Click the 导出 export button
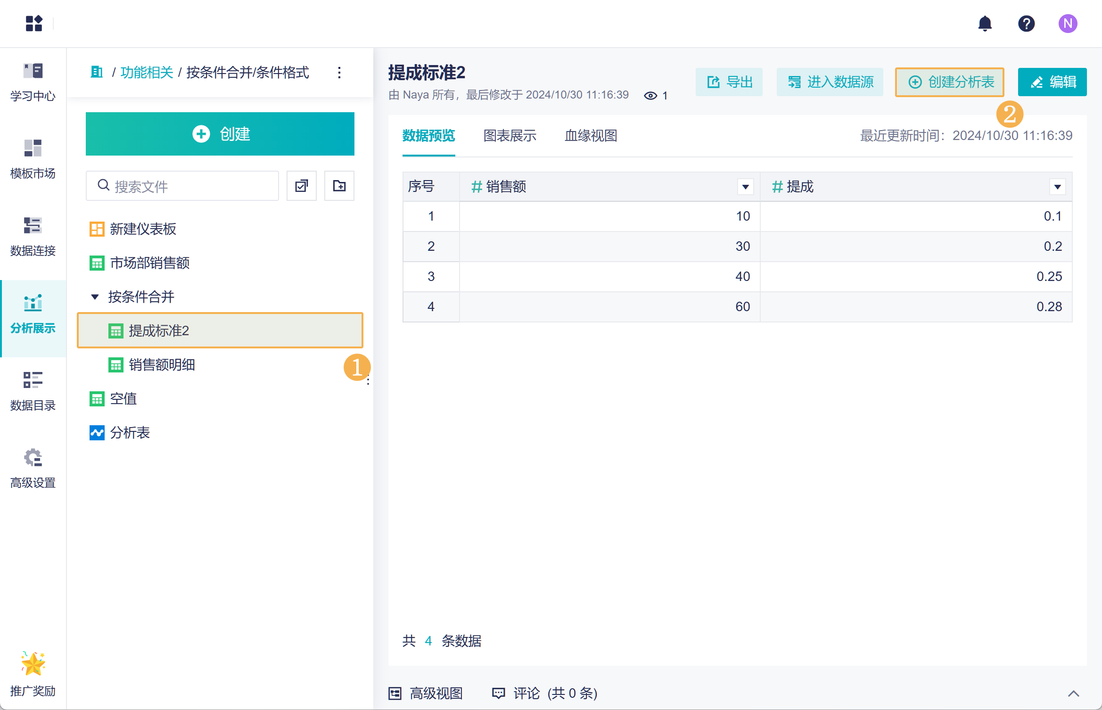Screen dimensions: 1102x710 (729, 82)
